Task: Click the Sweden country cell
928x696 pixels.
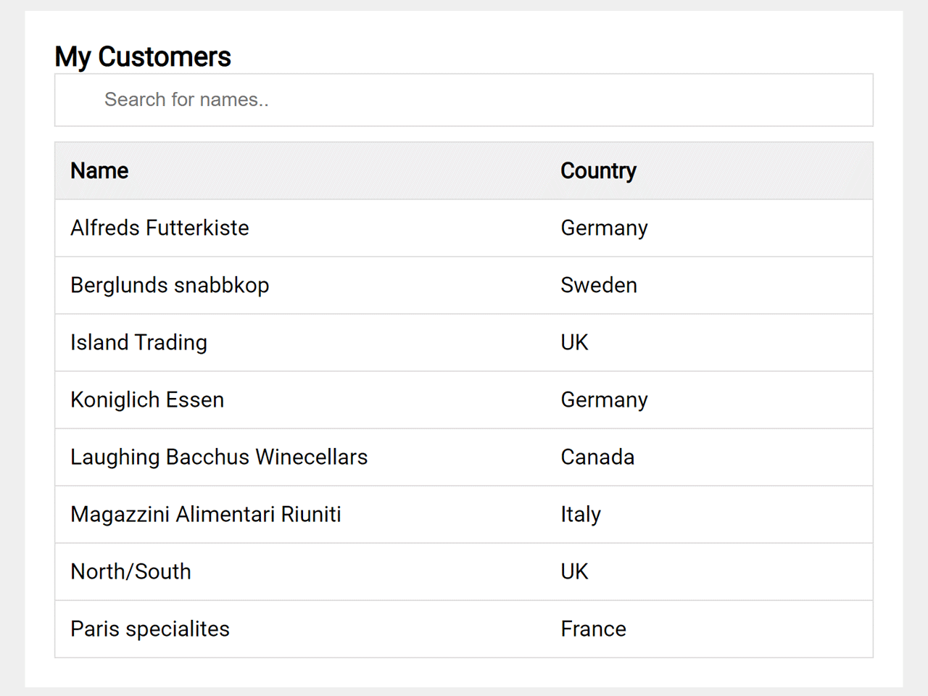Action: coord(599,286)
